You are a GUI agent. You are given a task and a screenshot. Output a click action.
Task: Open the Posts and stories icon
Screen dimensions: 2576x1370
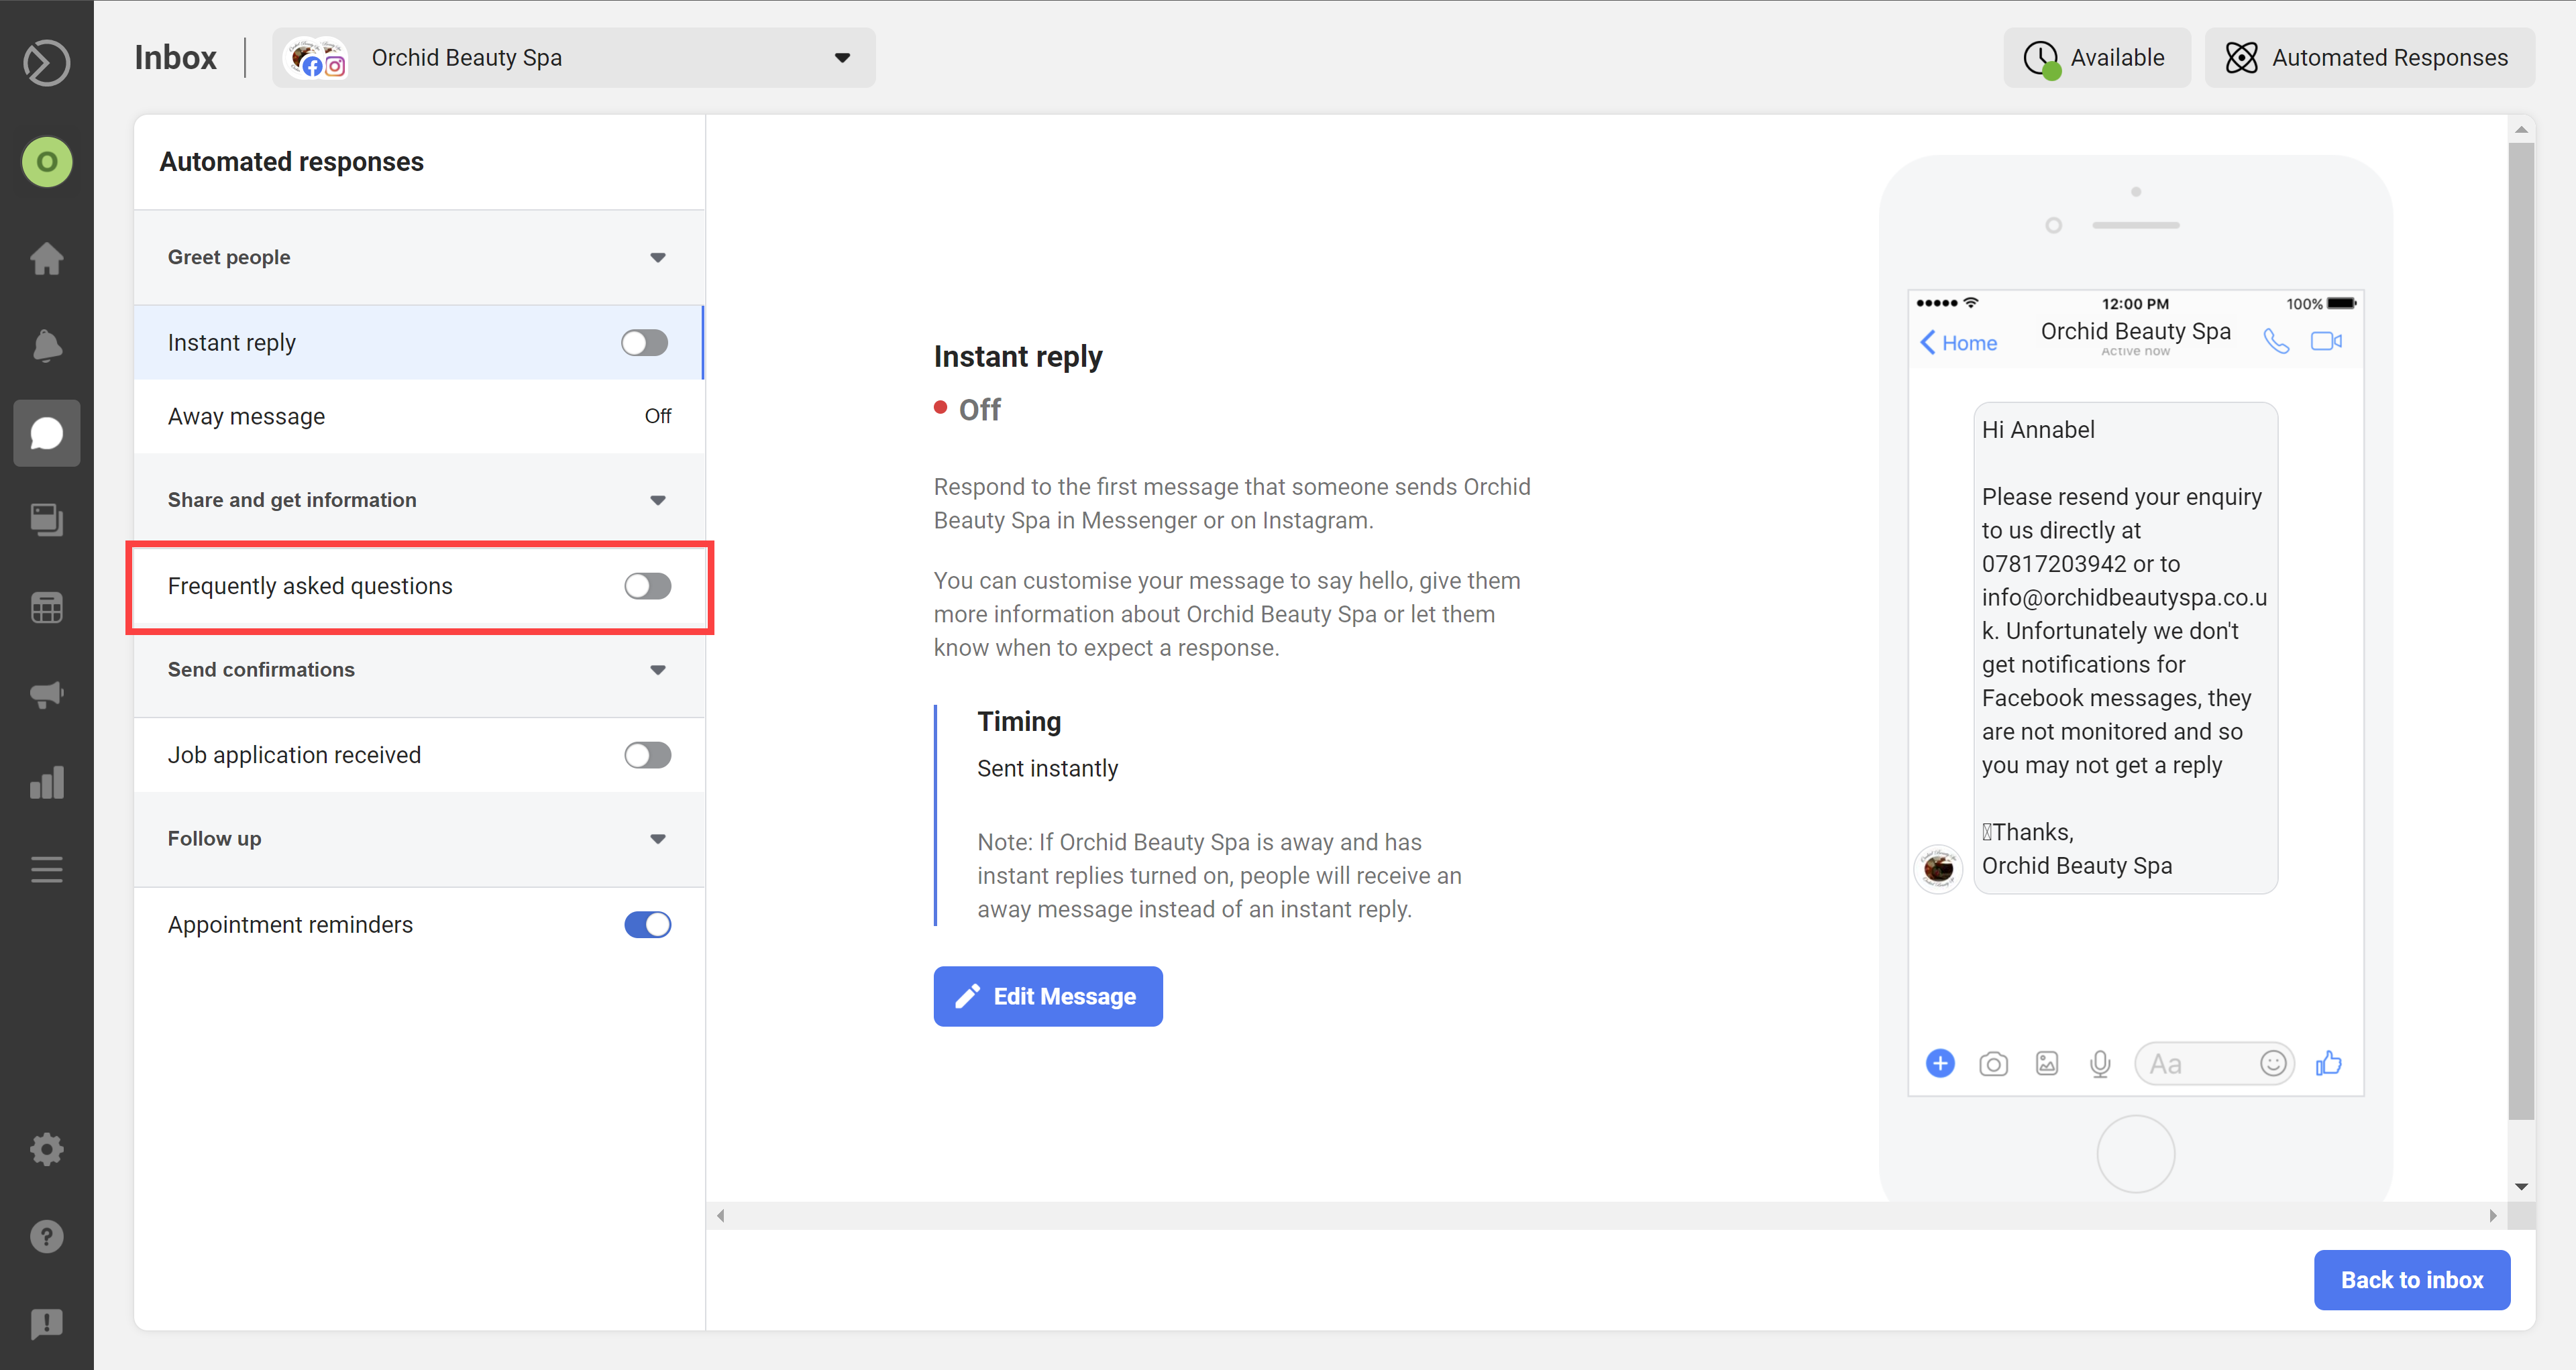pyautogui.click(x=46, y=518)
